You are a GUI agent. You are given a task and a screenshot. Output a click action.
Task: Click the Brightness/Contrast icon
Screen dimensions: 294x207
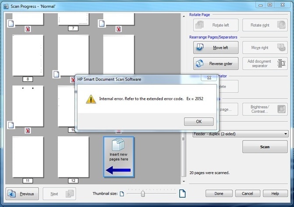point(281,109)
